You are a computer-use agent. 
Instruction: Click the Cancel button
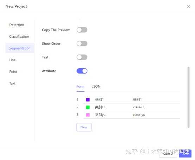[x=168, y=154]
